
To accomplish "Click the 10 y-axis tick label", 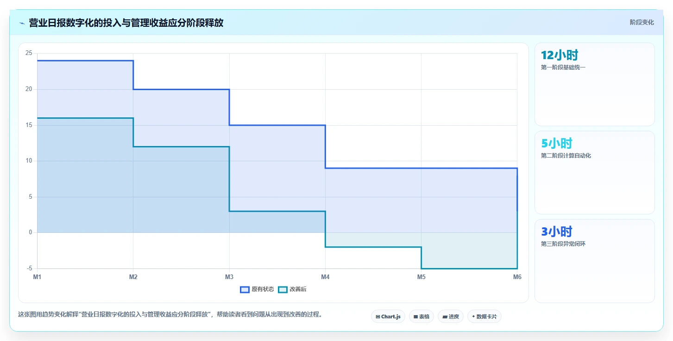I will pyautogui.click(x=29, y=161).
